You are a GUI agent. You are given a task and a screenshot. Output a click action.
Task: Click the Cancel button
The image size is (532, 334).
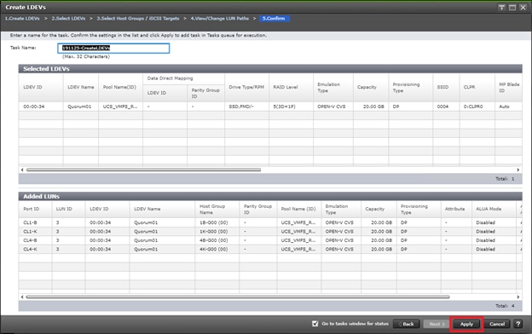click(497, 324)
